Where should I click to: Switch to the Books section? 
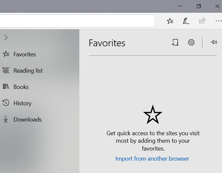click(x=21, y=87)
